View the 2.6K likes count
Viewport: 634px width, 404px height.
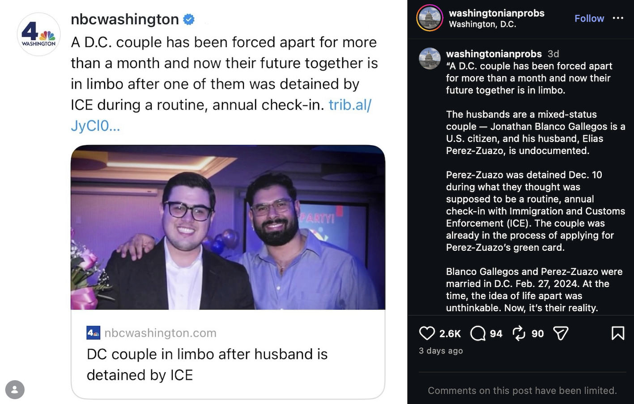tap(450, 334)
